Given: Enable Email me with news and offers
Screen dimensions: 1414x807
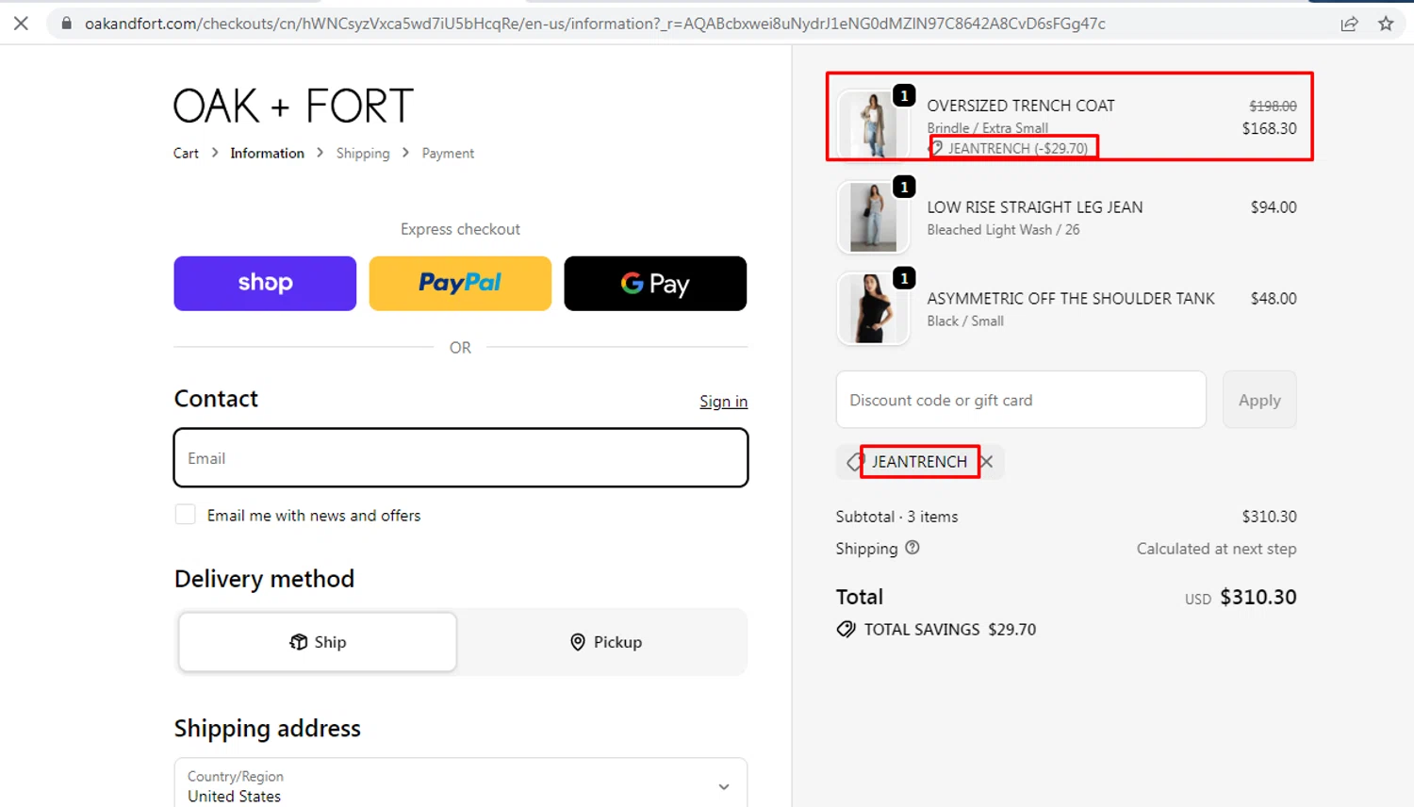Looking at the screenshot, I should pos(186,515).
